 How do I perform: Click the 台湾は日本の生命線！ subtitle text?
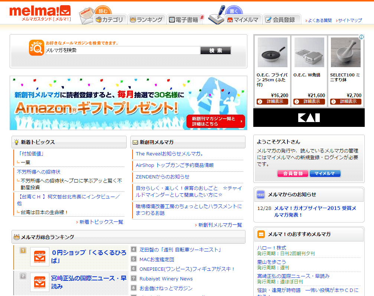pyautogui.click(x=44, y=213)
